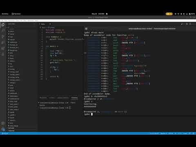Open the editor more actions menu
This screenshot has width=196, height=147.
click(x=194, y=24)
